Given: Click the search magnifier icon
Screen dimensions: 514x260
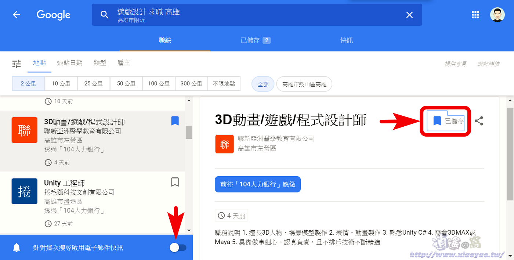Looking at the screenshot, I should 105,15.
